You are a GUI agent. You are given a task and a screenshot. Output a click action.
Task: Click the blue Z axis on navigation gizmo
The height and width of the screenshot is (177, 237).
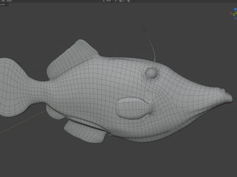(236, 9)
